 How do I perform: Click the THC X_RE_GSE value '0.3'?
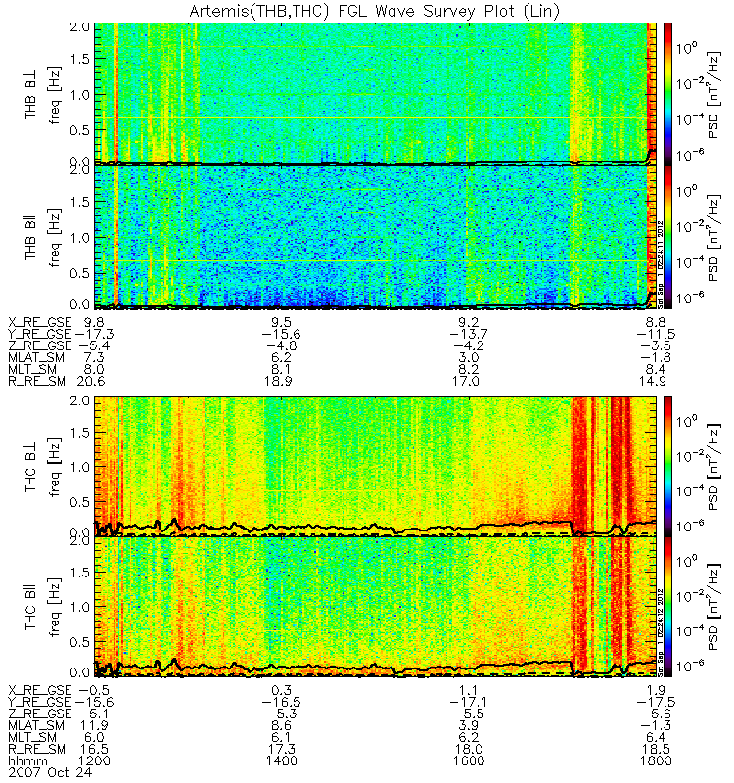[x=281, y=690]
